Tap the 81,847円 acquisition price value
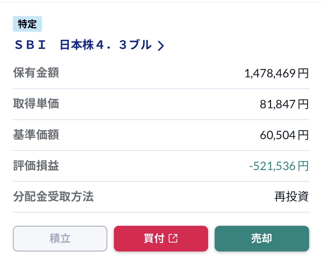 (x=284, y=104)
